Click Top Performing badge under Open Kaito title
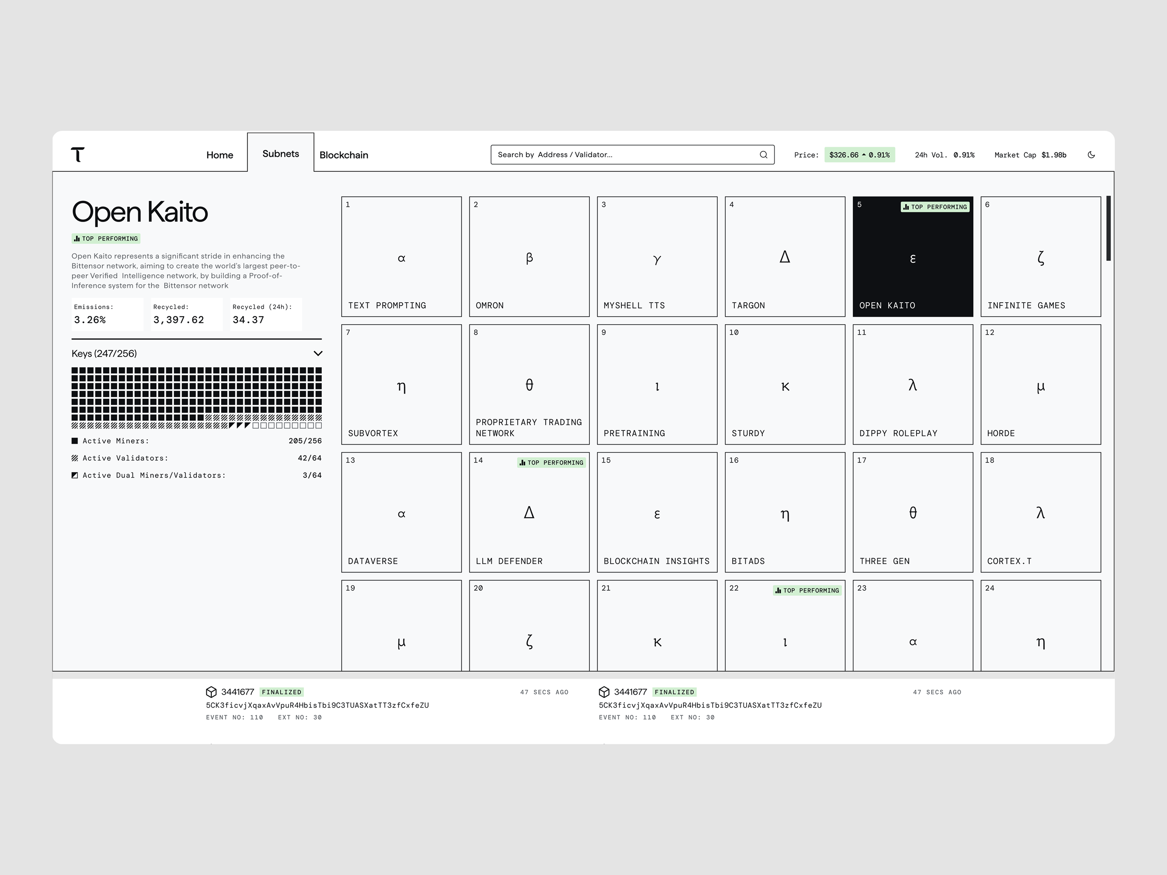This screenshot has height=875, width=1167. (x=106, y=238)
